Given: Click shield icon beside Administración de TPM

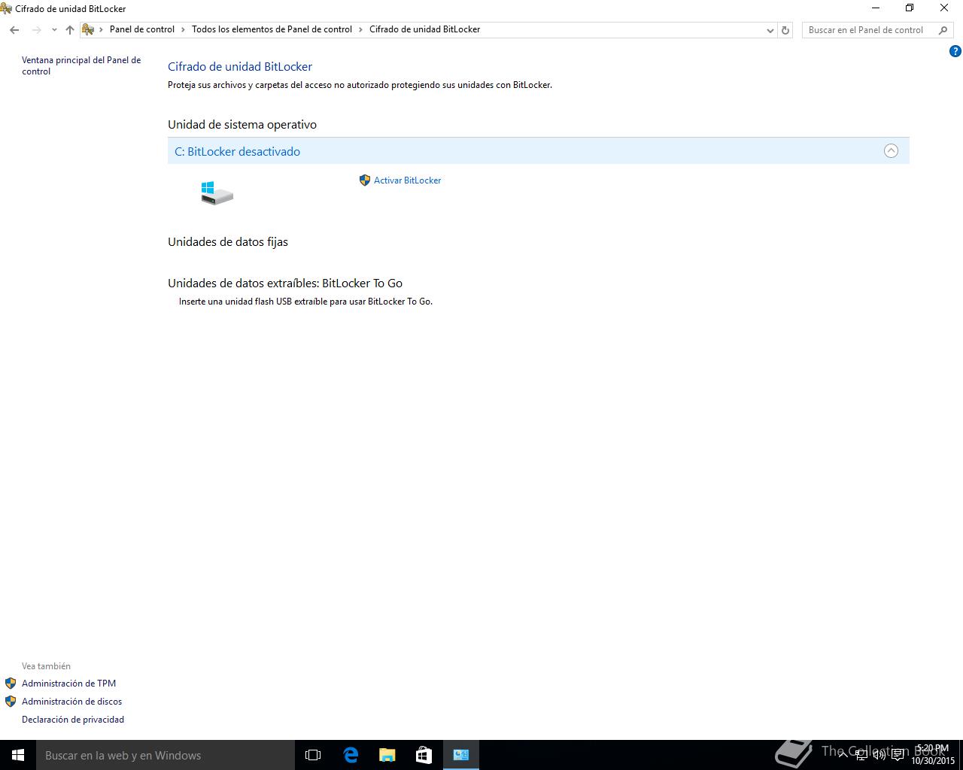Looking at the screenshot, I should (x=11, y=684).
